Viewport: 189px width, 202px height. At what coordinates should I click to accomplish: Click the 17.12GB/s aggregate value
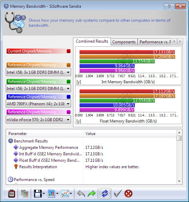pos(94,148)
